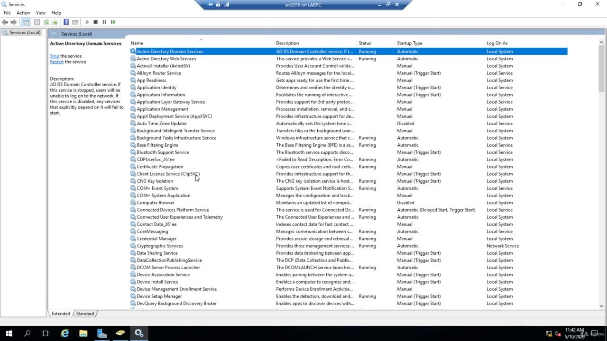Open File Explorer from the taskbar

coord(83,333)
